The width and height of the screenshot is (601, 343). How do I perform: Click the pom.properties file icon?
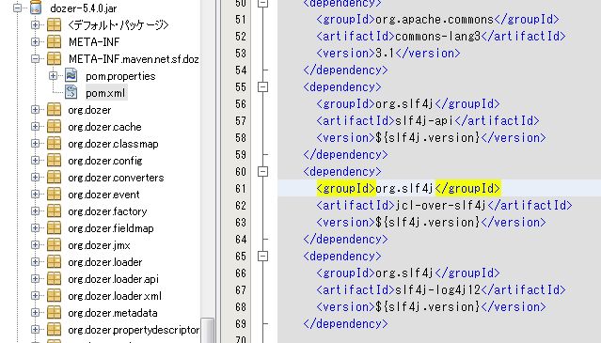point(71,75)
